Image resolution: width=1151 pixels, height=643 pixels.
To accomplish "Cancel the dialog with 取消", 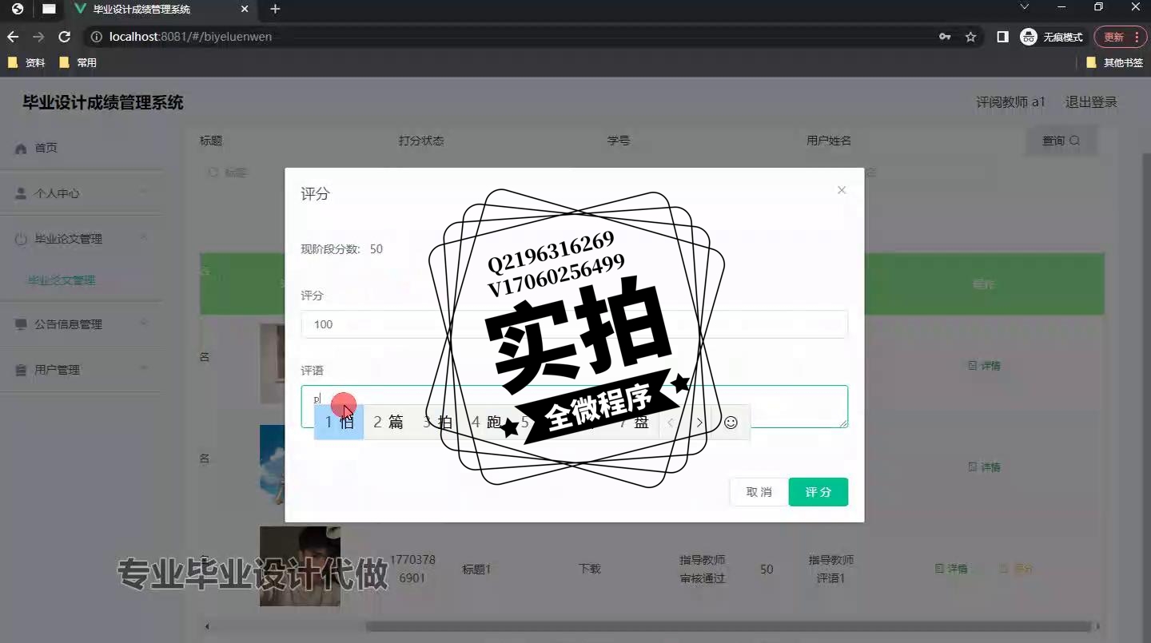I will tap(759, 492).
